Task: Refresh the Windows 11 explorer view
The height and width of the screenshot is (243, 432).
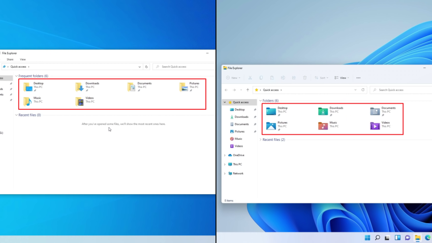Action: [363, 90]
